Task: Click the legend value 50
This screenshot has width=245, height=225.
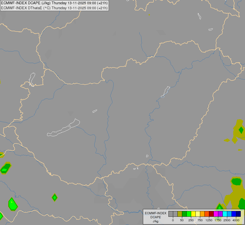Action: [182, 220]
